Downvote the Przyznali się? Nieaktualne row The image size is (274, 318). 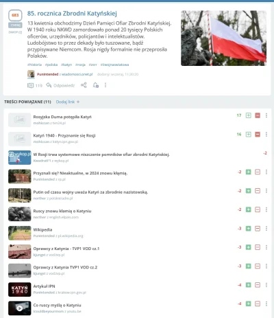click(x=258, y=172)
